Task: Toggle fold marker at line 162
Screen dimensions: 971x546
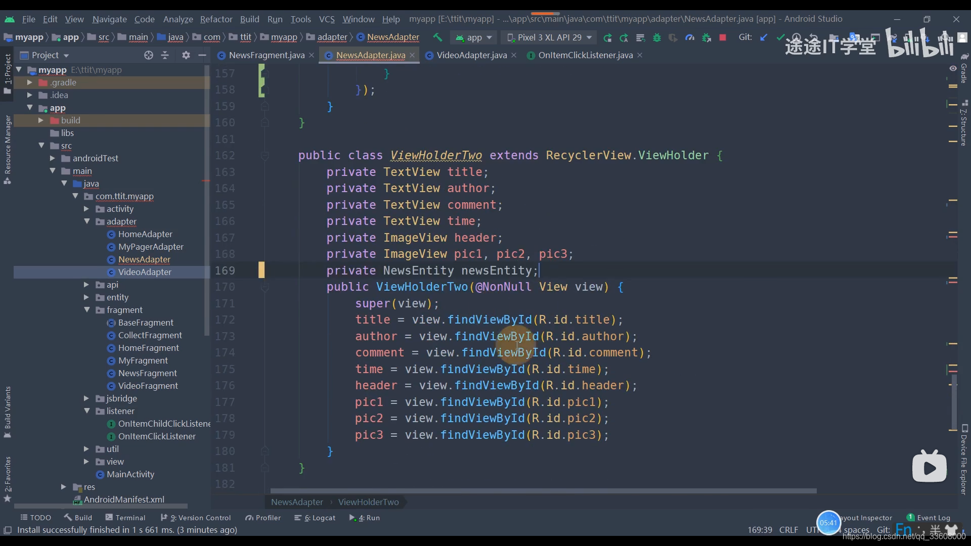Action: pos(264,156)
